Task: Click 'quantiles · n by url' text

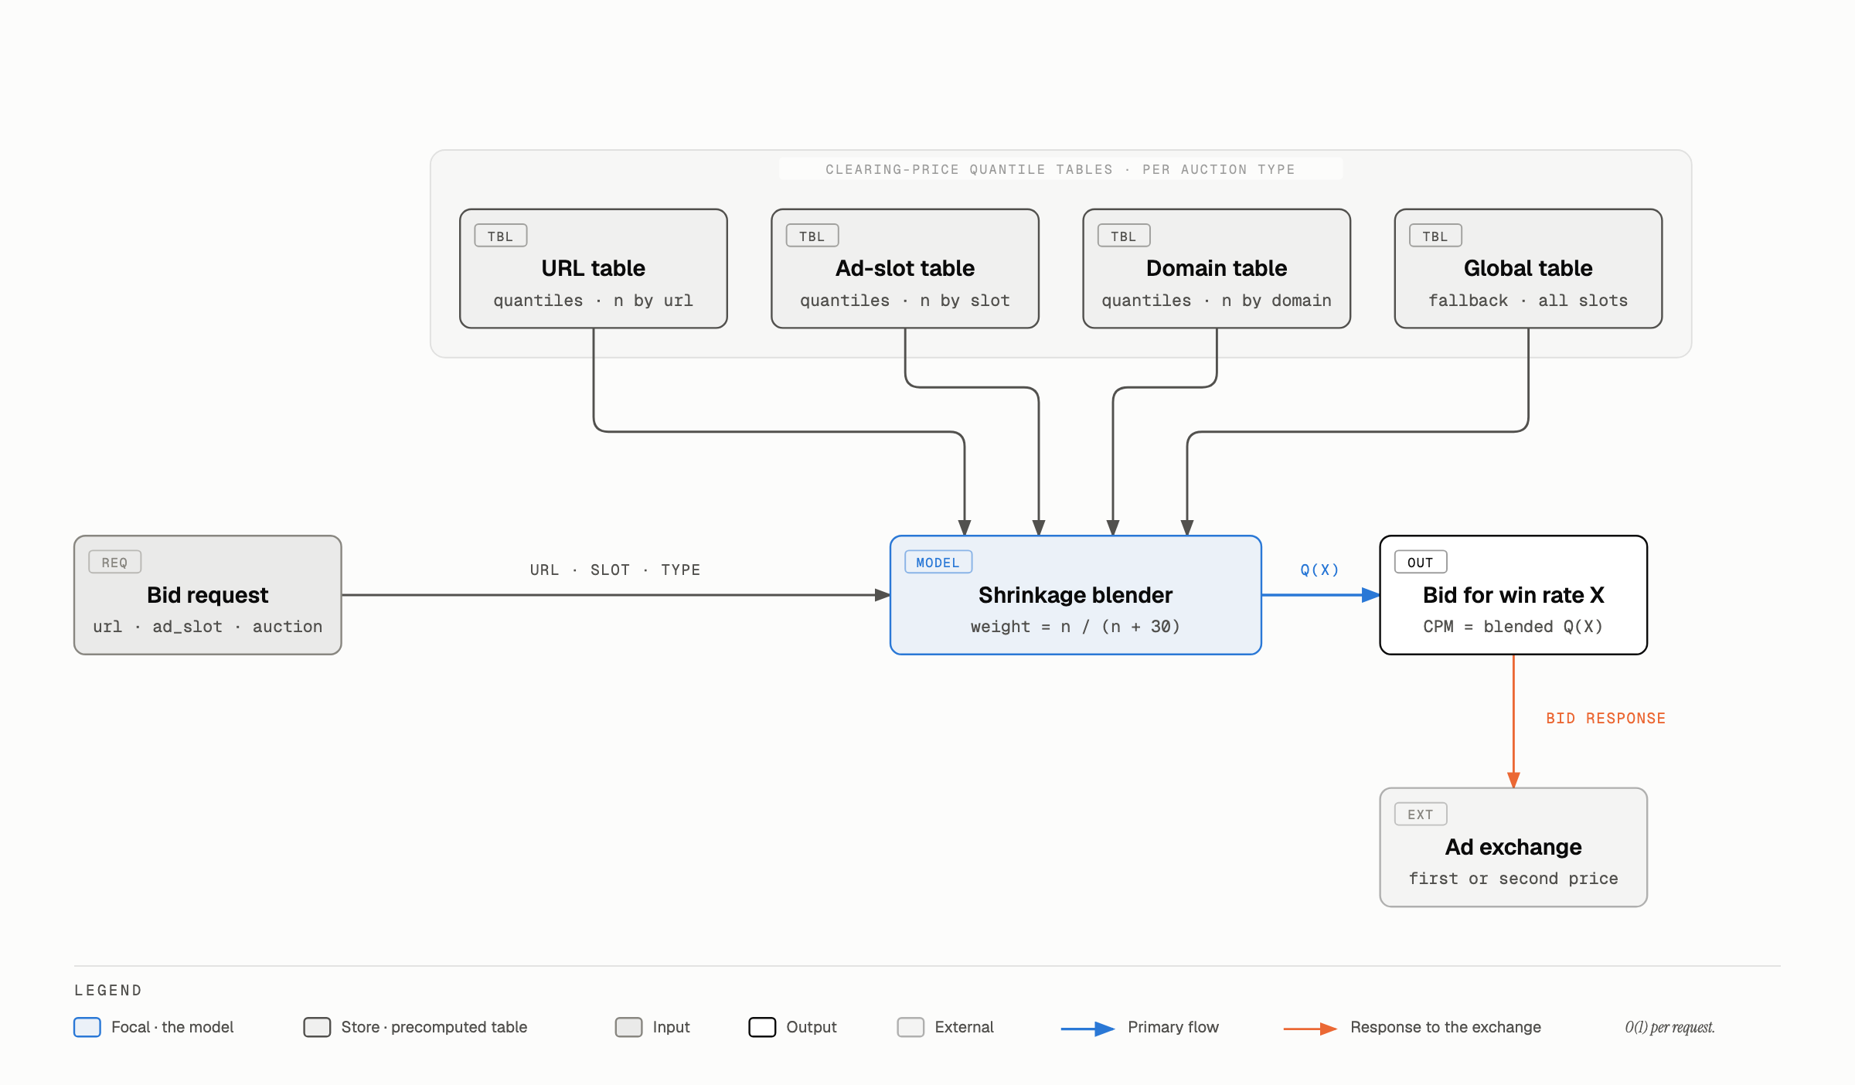Action: tap(593, 300)
